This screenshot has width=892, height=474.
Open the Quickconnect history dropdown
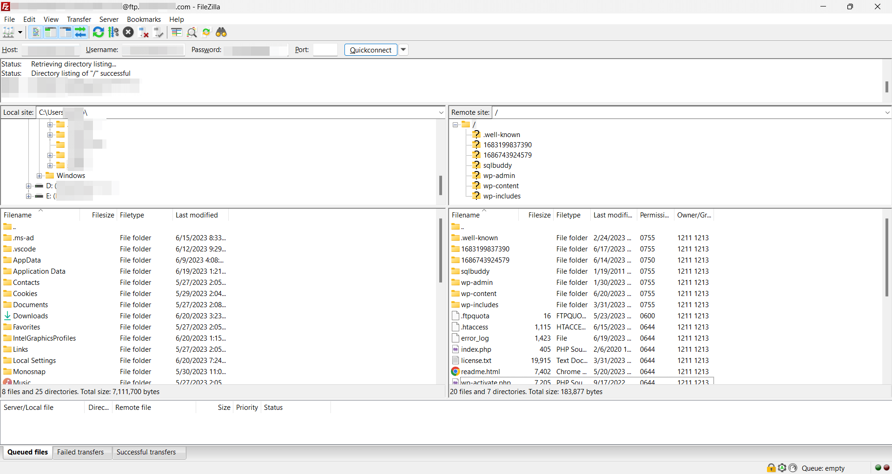click(x=403, y=50)
